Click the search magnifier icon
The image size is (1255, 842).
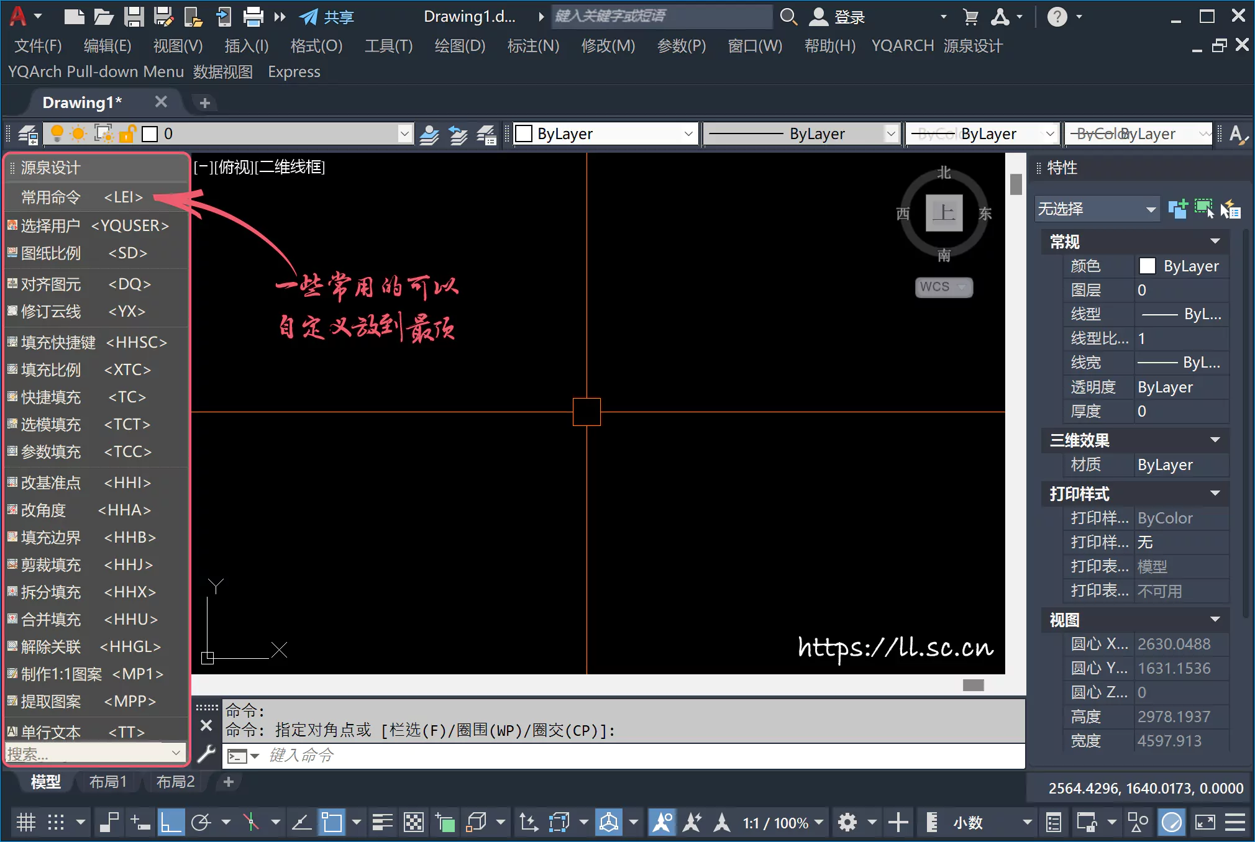pos(788,17)
